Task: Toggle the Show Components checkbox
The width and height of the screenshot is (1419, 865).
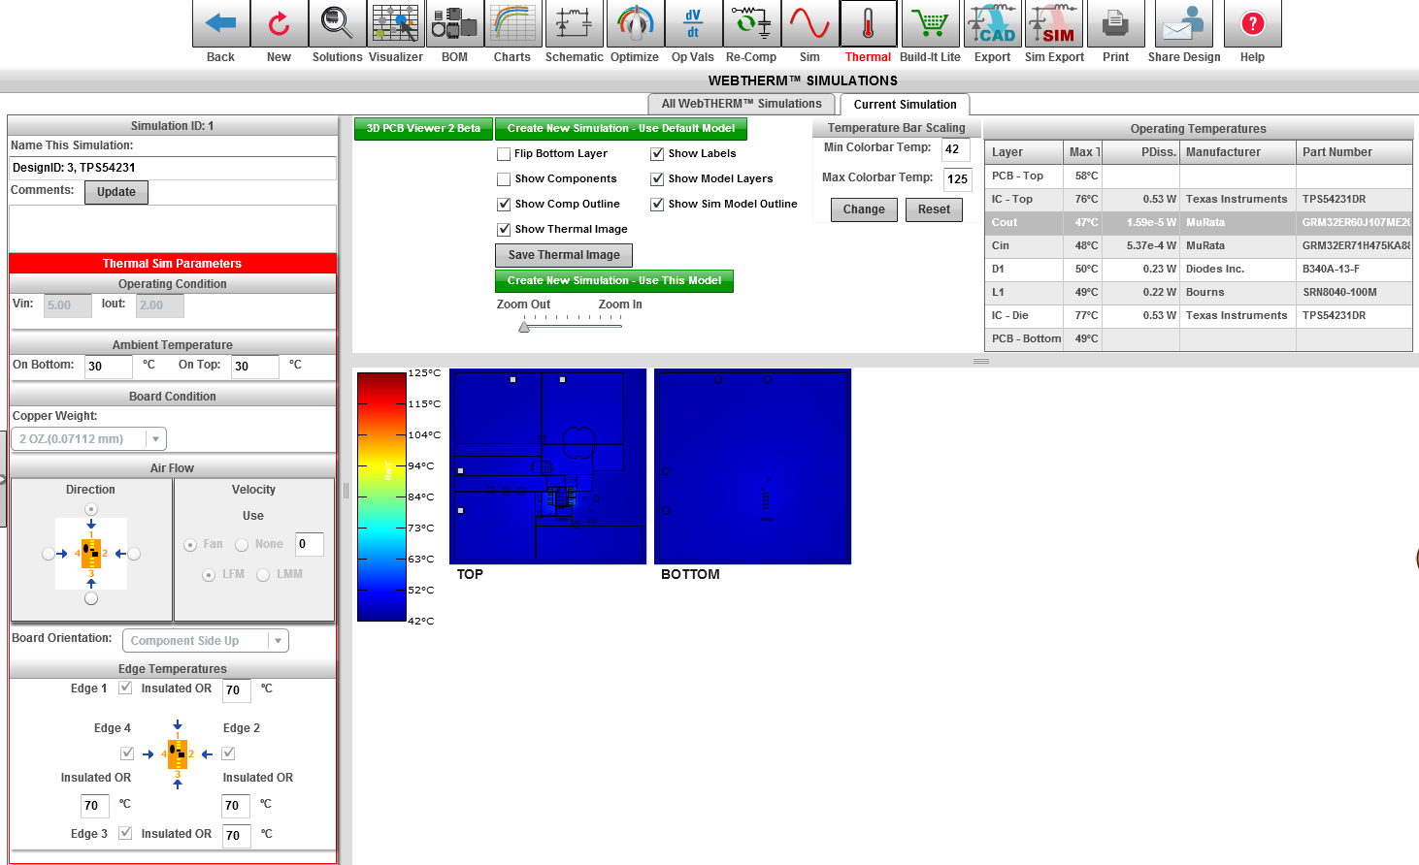Action: 504,179
